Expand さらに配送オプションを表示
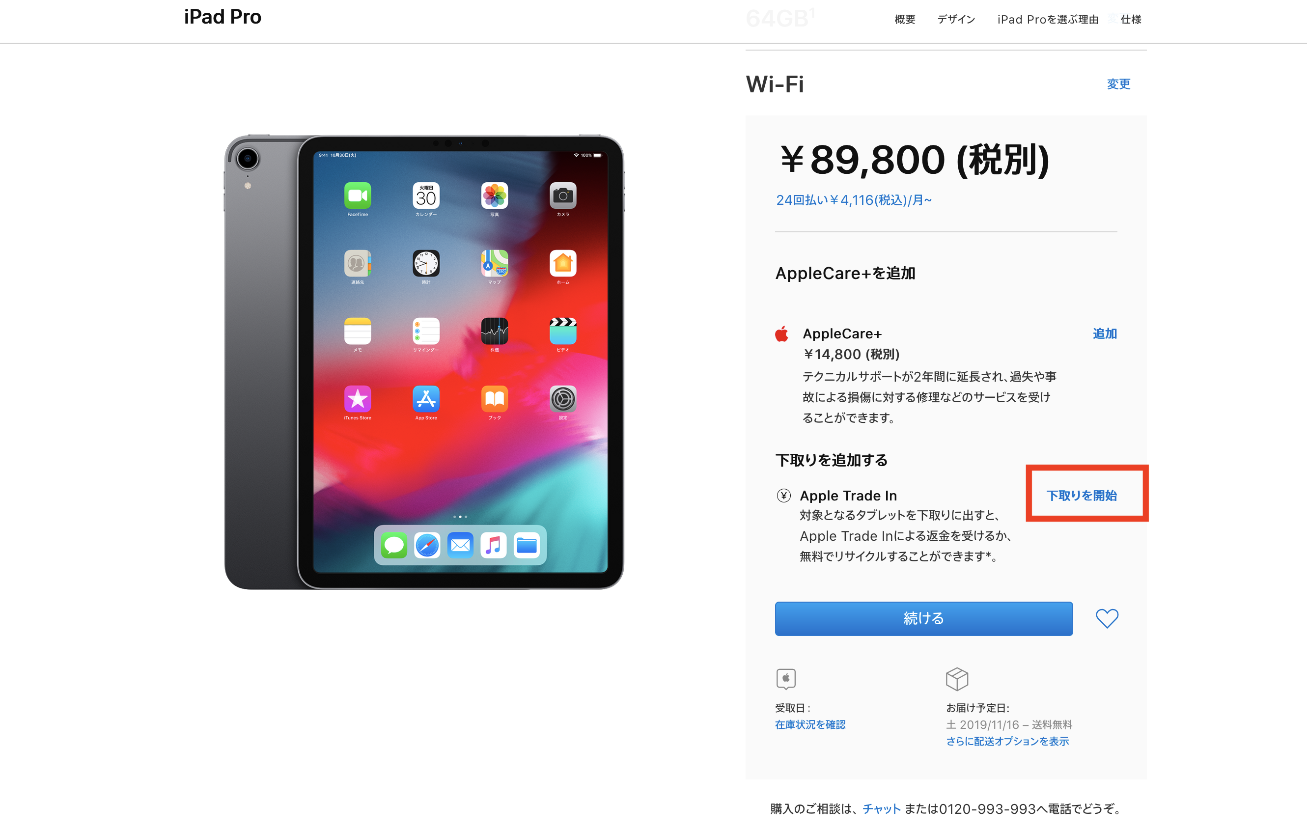The width and height of the screenshot is (1307, 831). coord(1007,742)
